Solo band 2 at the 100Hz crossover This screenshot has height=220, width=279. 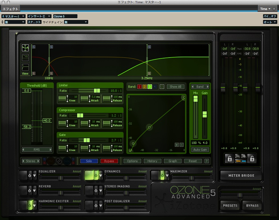52,47
